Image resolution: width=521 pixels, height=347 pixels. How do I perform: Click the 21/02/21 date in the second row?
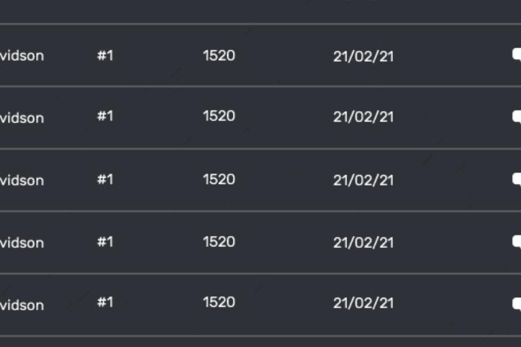(363, 117)
